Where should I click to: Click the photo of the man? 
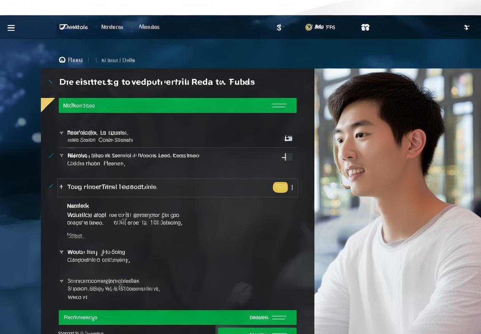(397, 201)
